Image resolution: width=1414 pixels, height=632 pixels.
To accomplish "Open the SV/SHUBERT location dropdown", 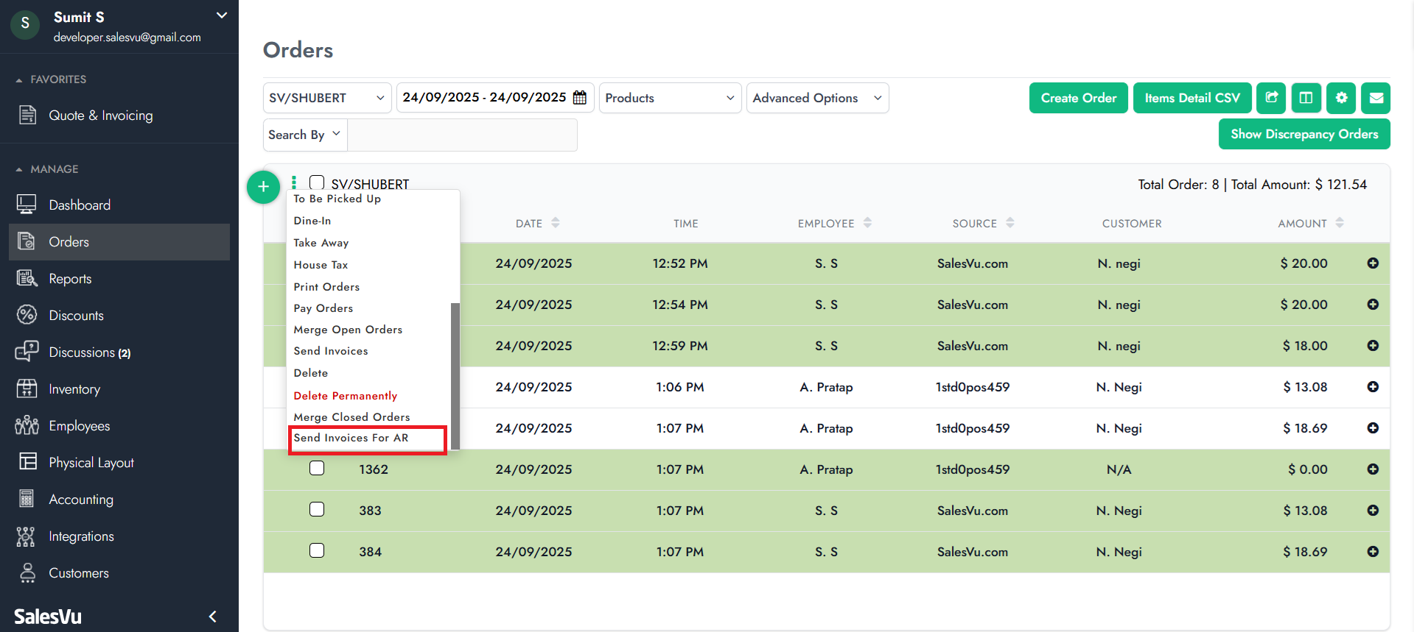I will point(327,98).
